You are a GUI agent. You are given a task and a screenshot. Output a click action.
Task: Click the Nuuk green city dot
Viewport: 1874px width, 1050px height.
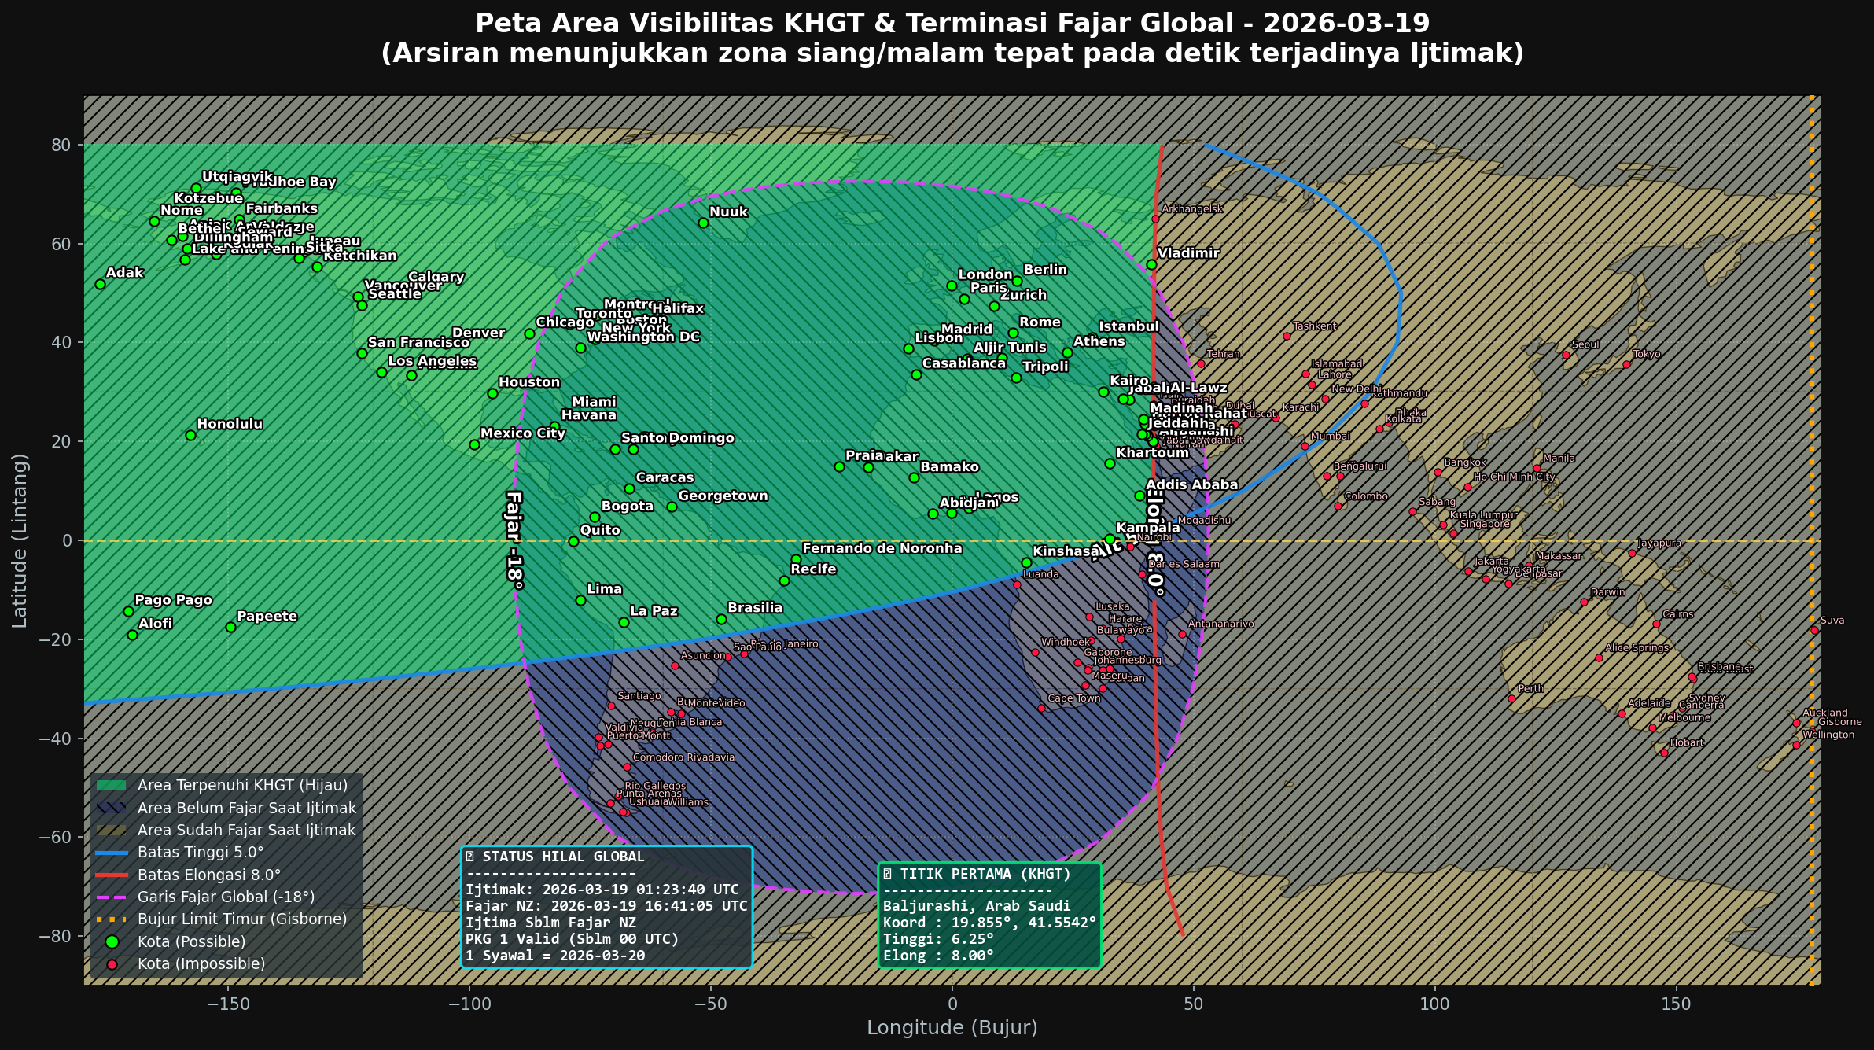click(703, 223)
